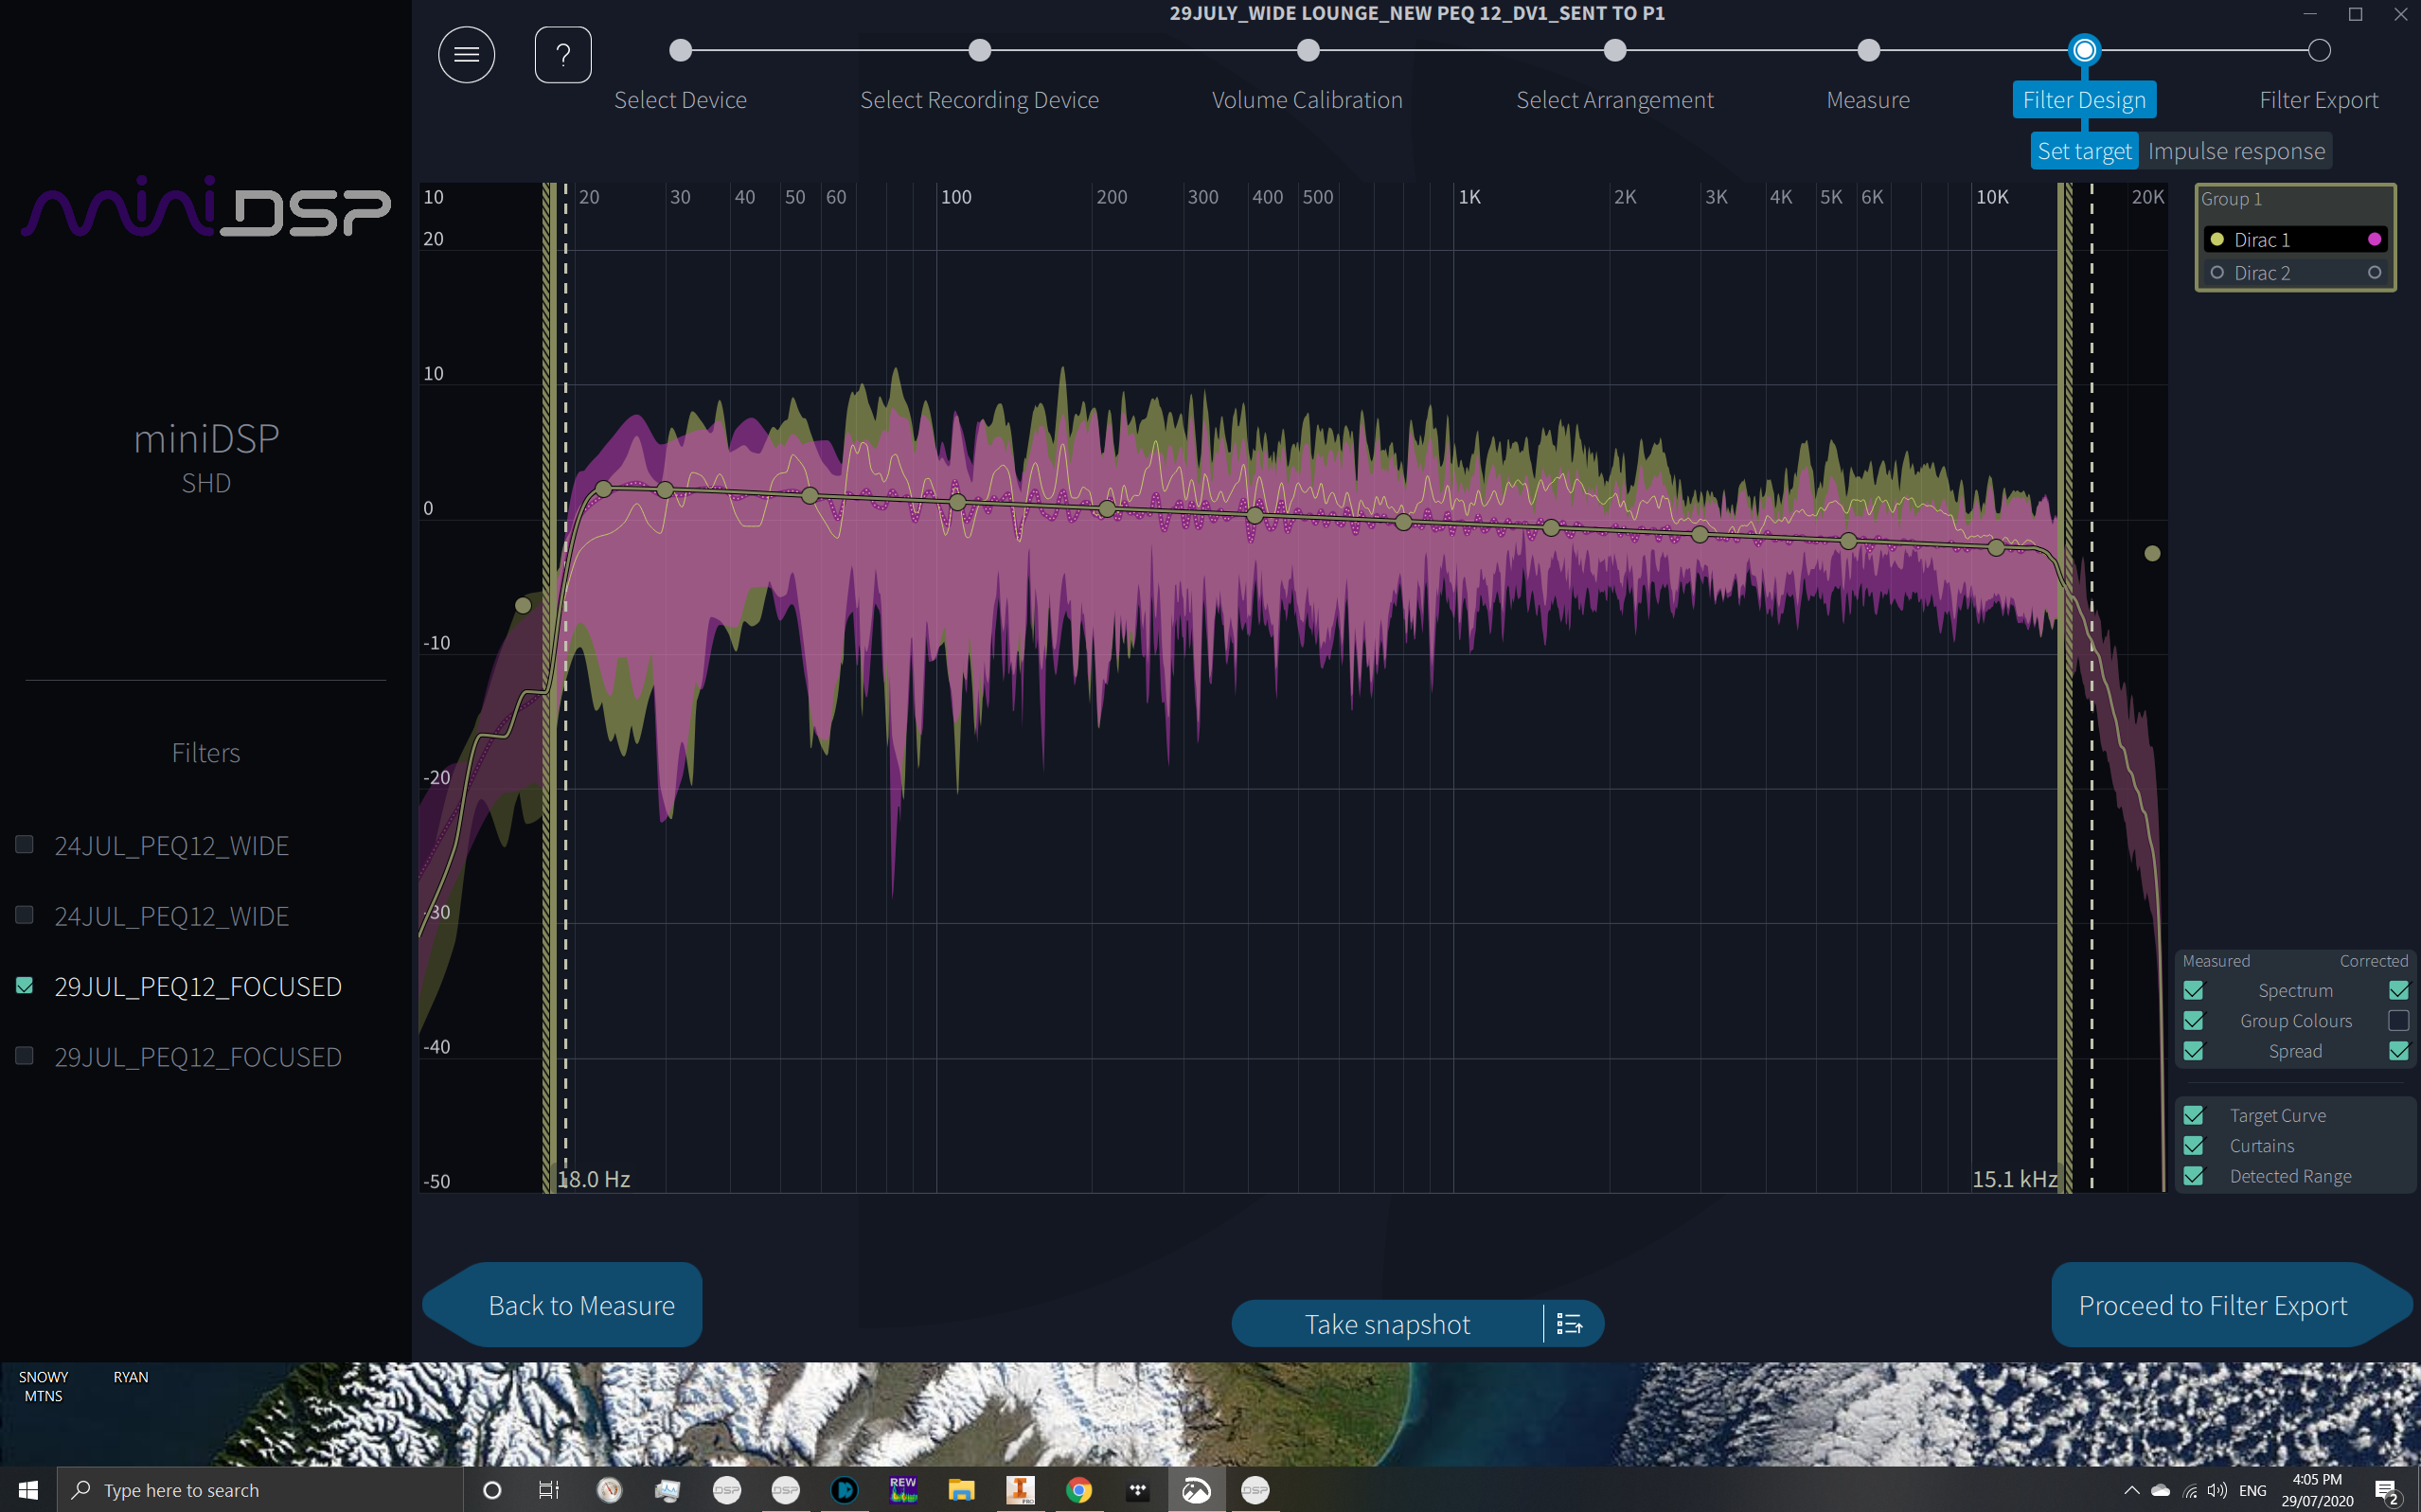Screen dimensions: 2421x1512
Task: Click ENG language indicator
Action: pos(2253,1490)
